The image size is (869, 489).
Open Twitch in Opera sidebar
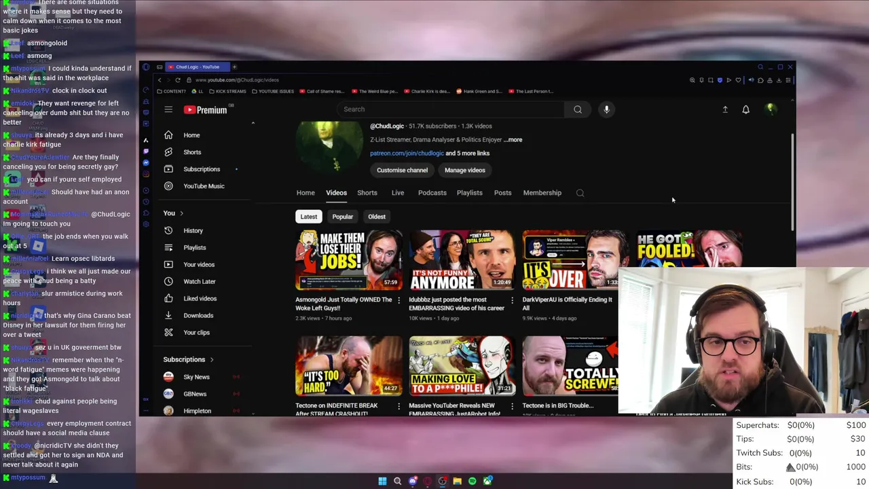[x=146, y=151]
